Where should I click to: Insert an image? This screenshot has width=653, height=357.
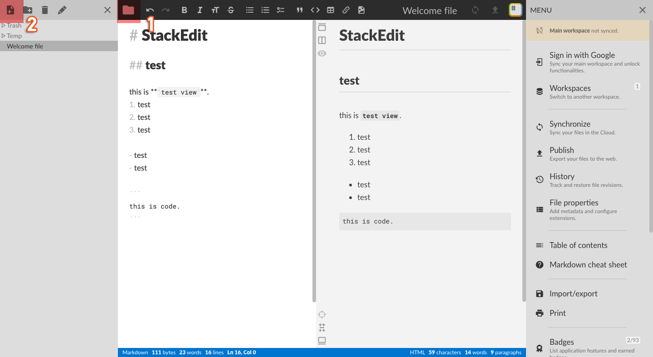(x=361, y=10)
